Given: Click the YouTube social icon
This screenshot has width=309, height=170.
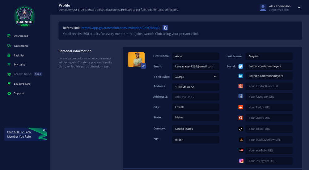Looking at the screenshot, I should click(241, 150).
